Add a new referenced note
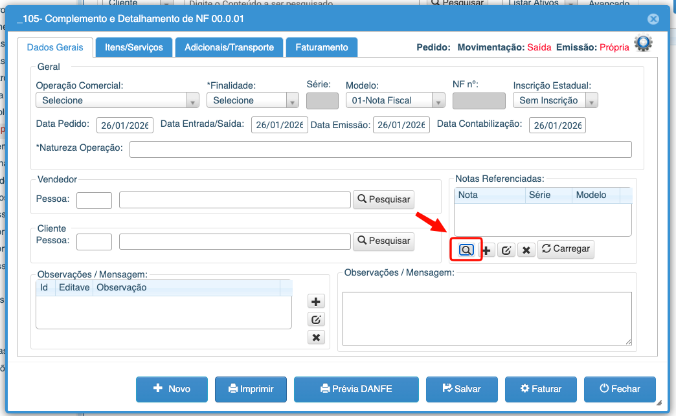 click(487, 250)
